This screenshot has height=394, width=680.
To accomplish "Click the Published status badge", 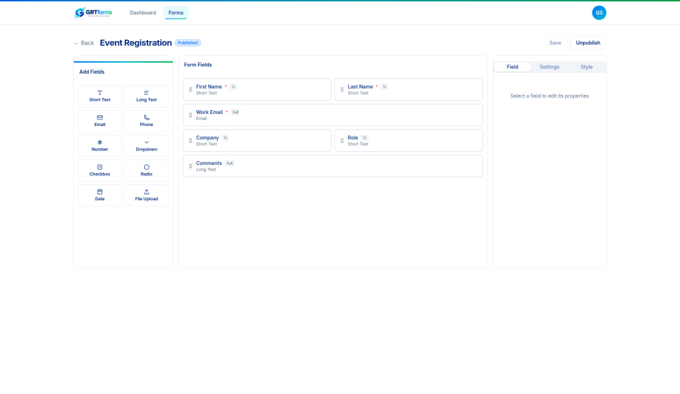I will pos(188,43).
